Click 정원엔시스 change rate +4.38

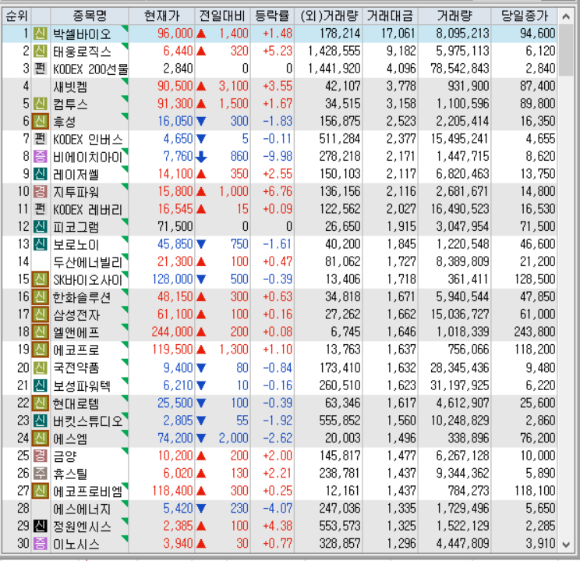coord(278,526)
